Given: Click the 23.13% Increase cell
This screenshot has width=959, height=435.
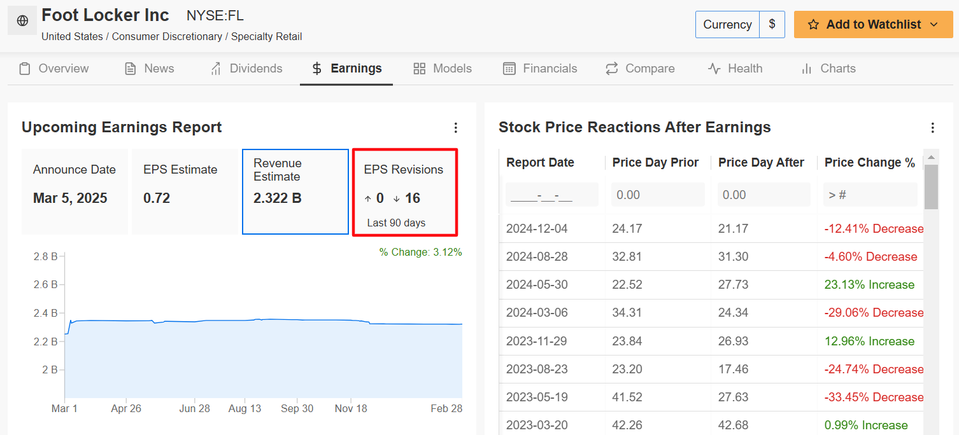Looking at the screenshot, I should 869,285.
